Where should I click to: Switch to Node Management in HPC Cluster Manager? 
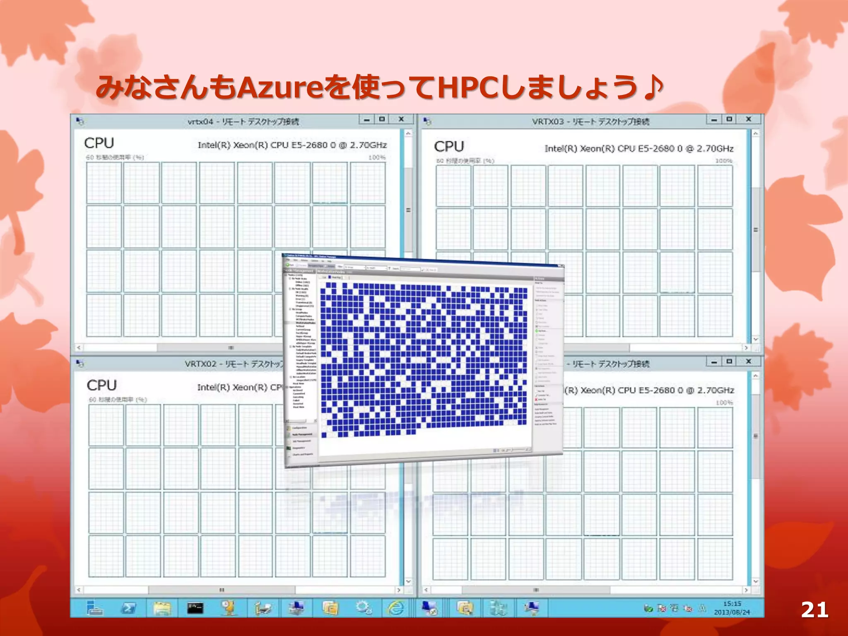(x=302, y=434)
